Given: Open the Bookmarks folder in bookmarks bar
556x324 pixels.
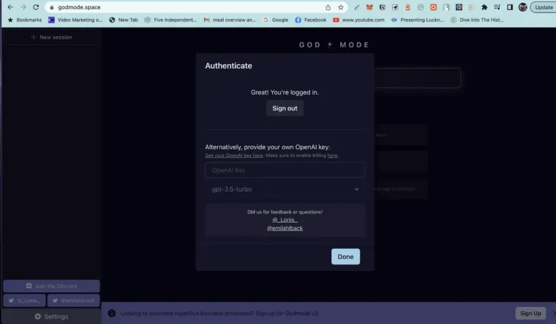Looking at the screenshot, I should click(24, 20).
